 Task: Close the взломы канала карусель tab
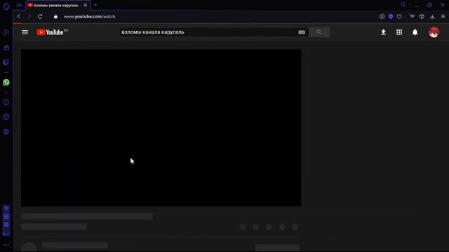click(x=86, y=5)
